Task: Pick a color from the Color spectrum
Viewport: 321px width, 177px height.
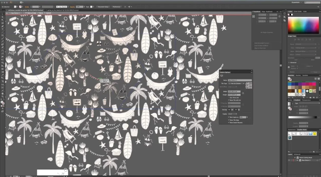Action: (303, 25)
